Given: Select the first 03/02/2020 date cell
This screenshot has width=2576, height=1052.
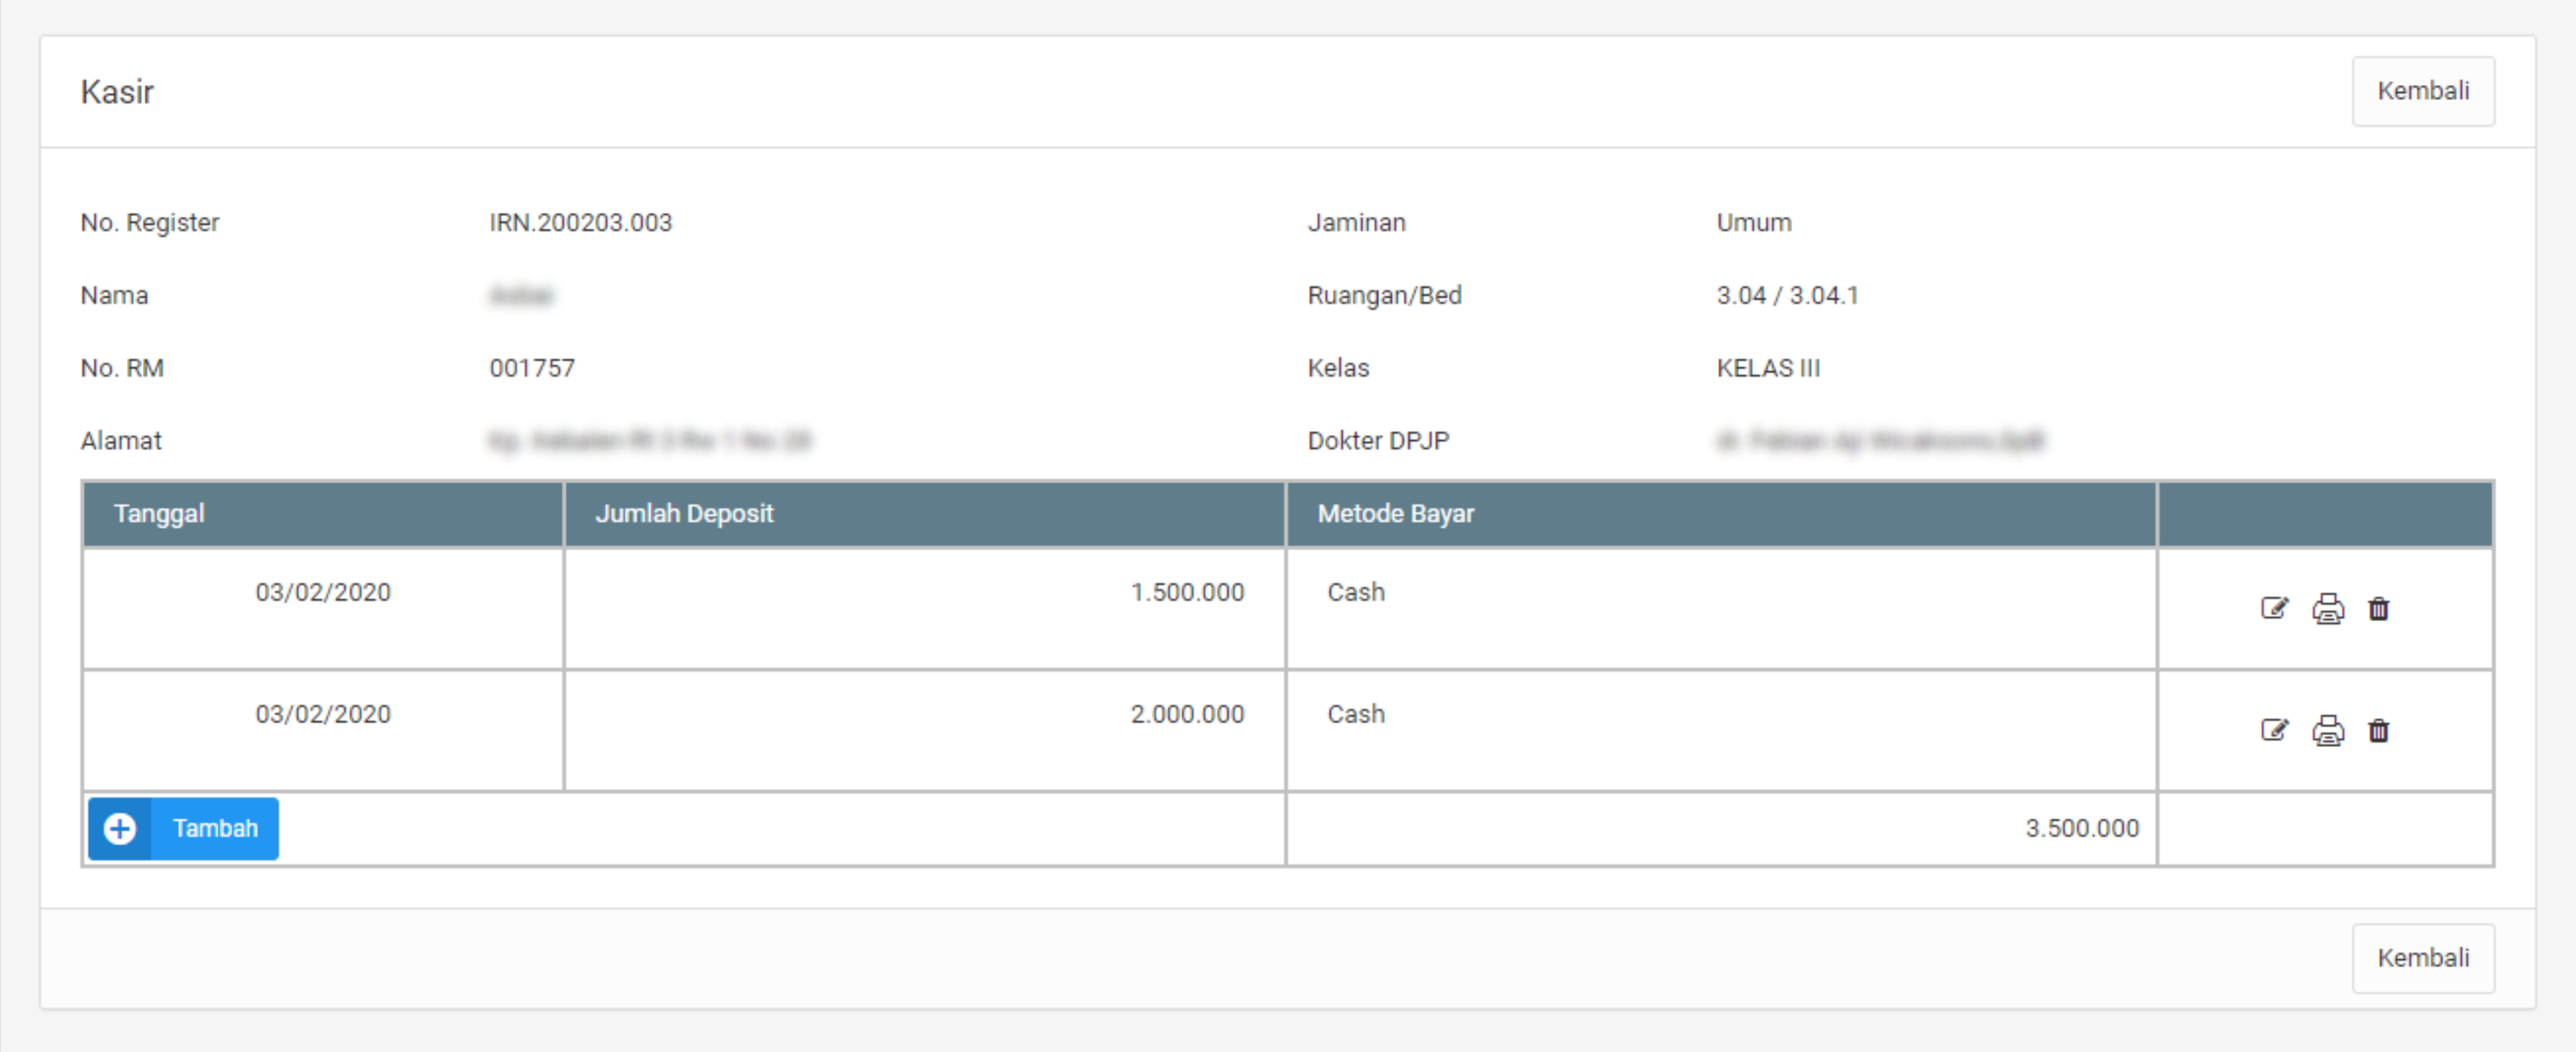Looking at the screenshot, I should [322, 592].
